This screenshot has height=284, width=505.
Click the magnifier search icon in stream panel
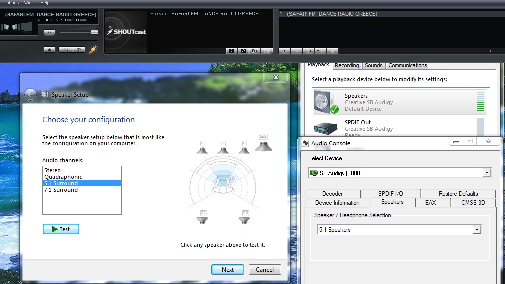coord(243,51)
